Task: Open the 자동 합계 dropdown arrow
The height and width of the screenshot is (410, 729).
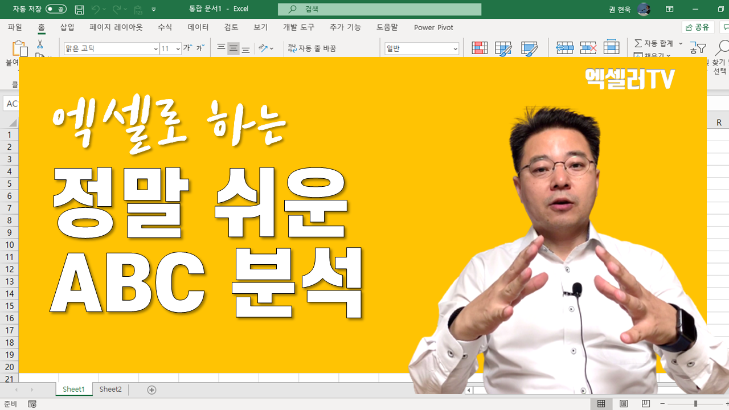Action: [x=681, y=43]
